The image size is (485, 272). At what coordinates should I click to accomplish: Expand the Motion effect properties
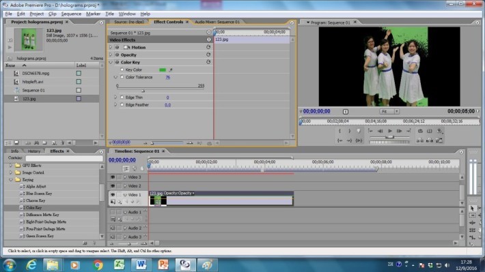coord(111,47)
